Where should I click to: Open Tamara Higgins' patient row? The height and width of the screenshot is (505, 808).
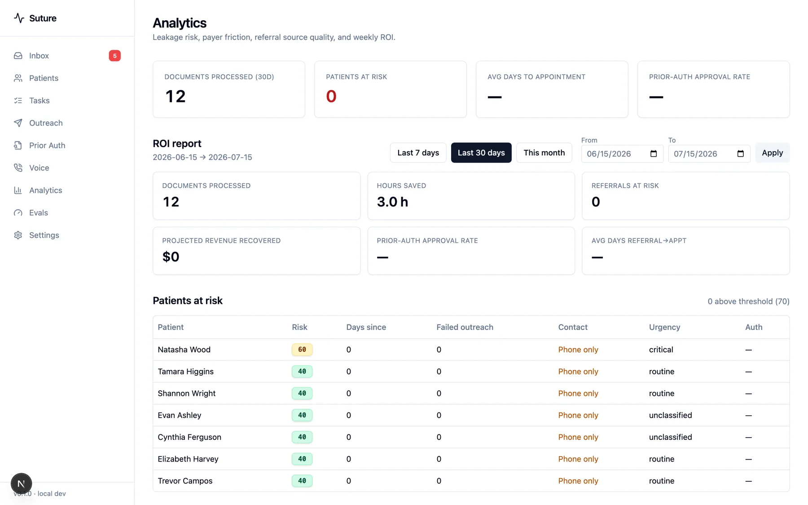point(471,372)
